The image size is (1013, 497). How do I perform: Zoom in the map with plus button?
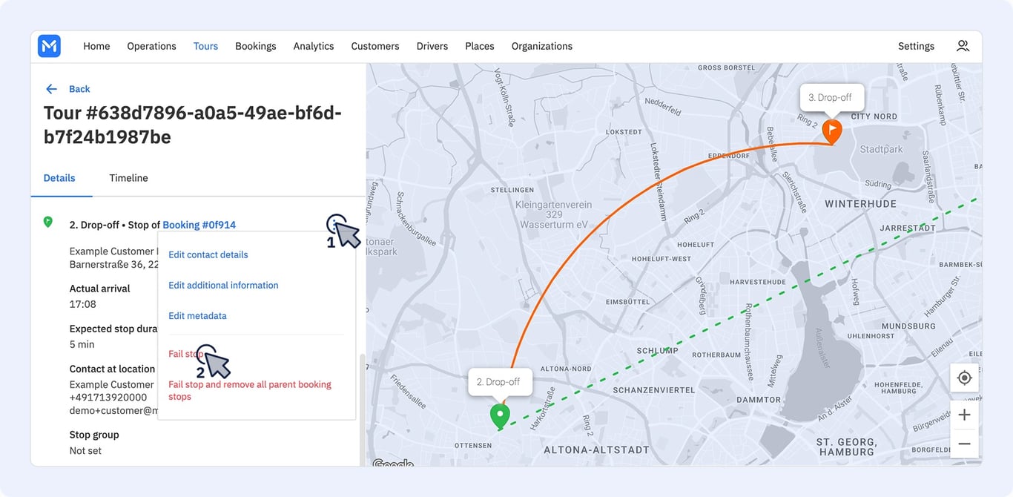[964, 415]
